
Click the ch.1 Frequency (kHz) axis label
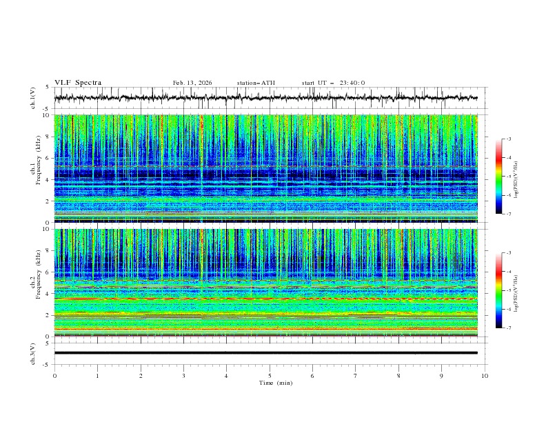point(35,160)
